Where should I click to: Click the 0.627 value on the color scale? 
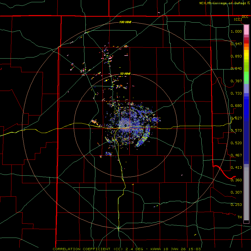(x=236, y=118)
